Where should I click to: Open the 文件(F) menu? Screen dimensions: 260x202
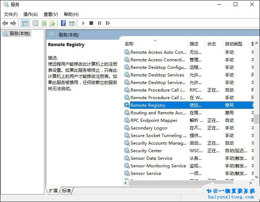pos(11,14)
